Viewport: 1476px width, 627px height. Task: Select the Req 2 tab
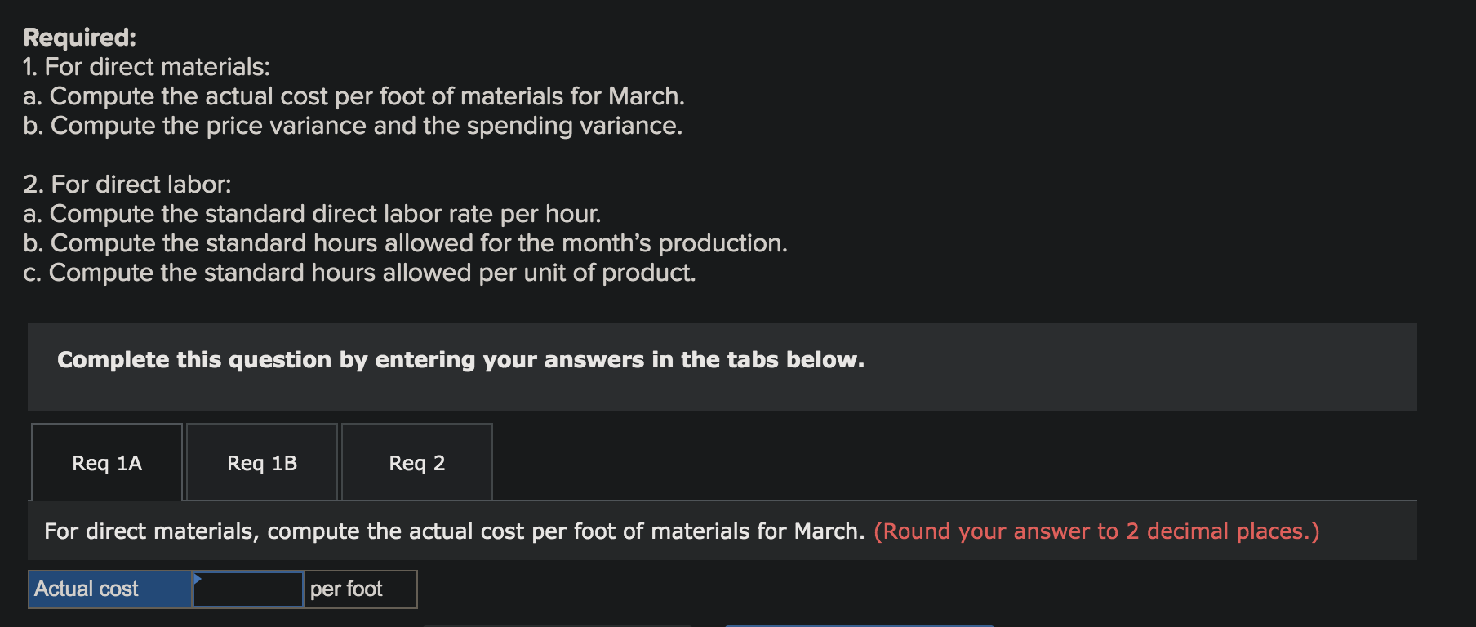click(x=416, y=463)
